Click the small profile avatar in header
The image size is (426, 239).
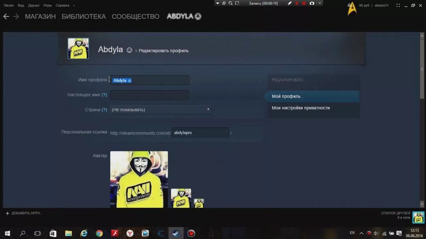pos(78,48)
